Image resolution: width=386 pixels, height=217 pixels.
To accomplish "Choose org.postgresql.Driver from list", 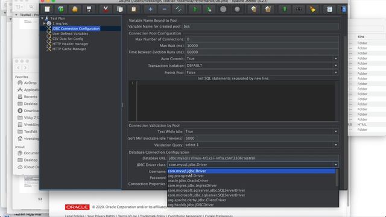I will [252, 176].
